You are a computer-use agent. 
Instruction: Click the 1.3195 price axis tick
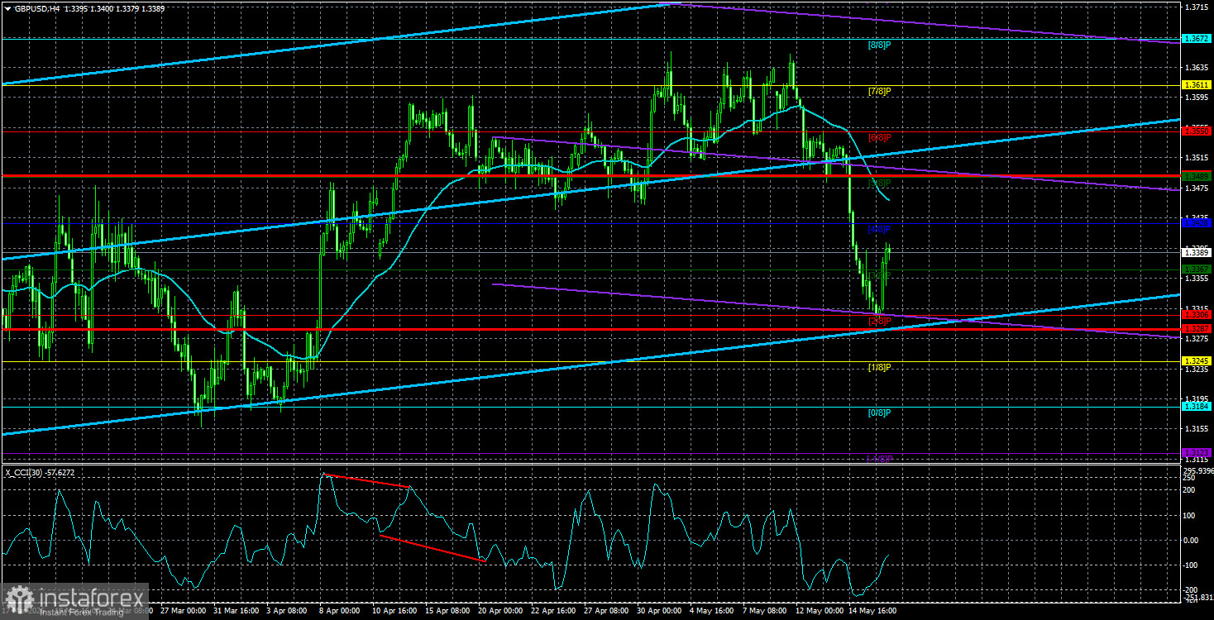1196,399
